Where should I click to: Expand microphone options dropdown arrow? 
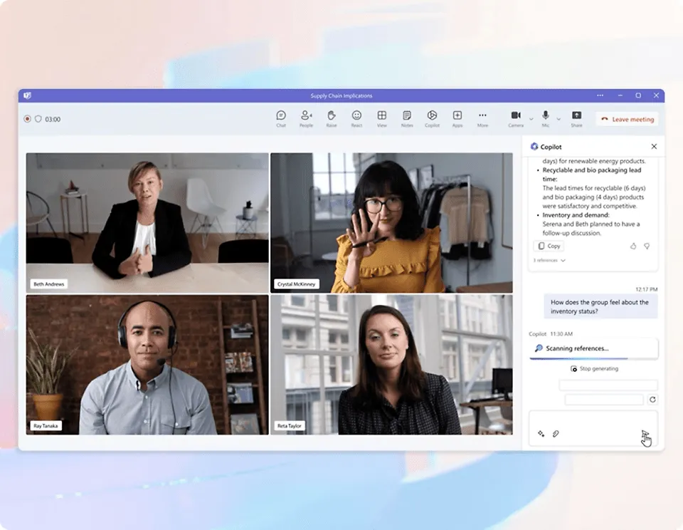(x=558, y=119)
